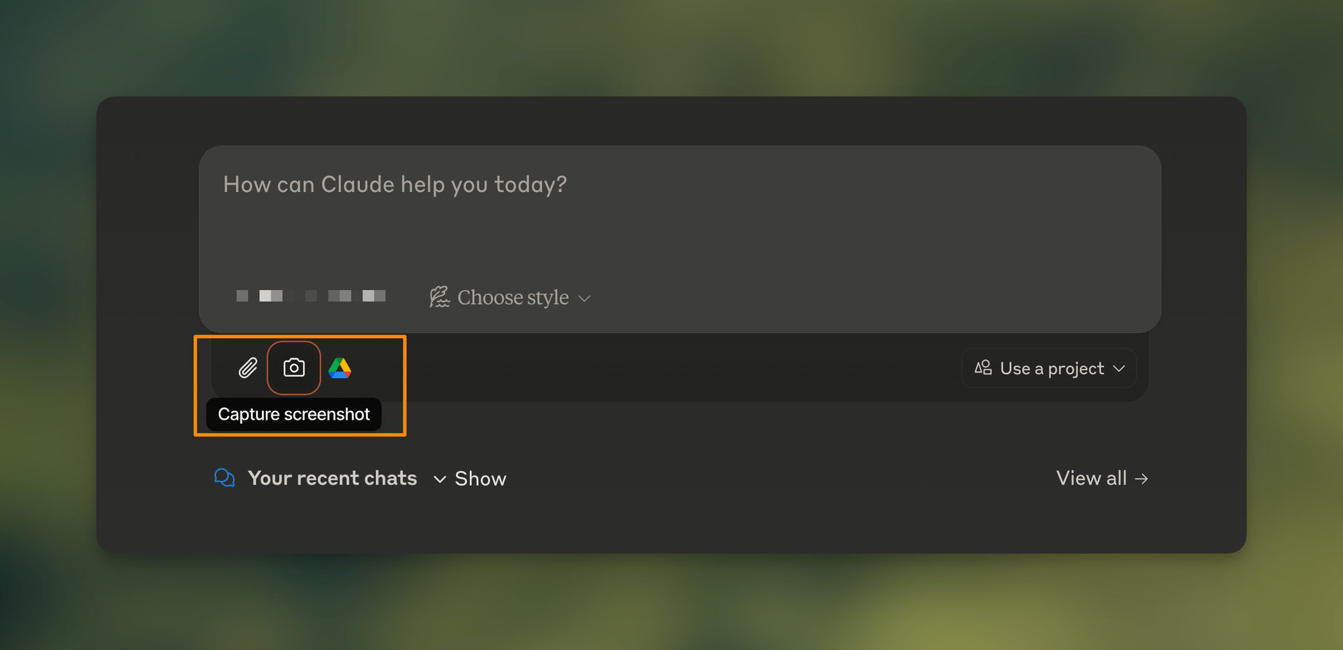Click the blue chat bubbles icon
Image resolution: width=1343 pixels, height=650 pixels.
click(x=224, y=478)
